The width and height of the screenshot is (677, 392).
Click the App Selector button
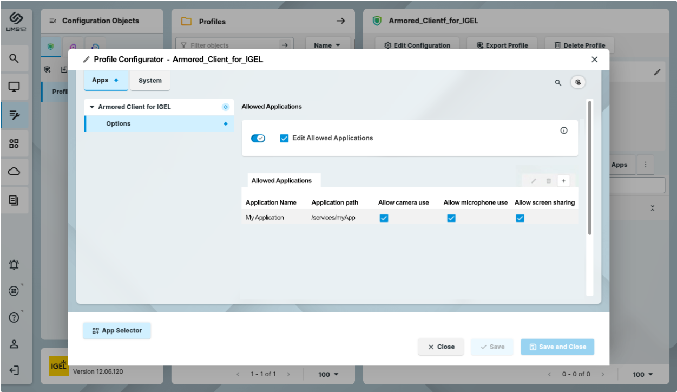click(x=117, y=331)
